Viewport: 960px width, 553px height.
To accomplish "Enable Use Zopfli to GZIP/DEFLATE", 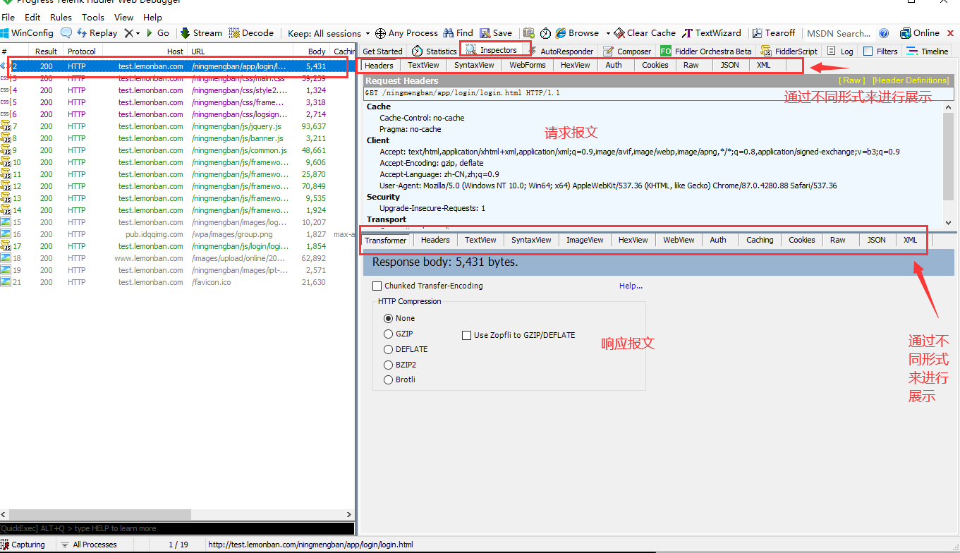I will [466, 335].
